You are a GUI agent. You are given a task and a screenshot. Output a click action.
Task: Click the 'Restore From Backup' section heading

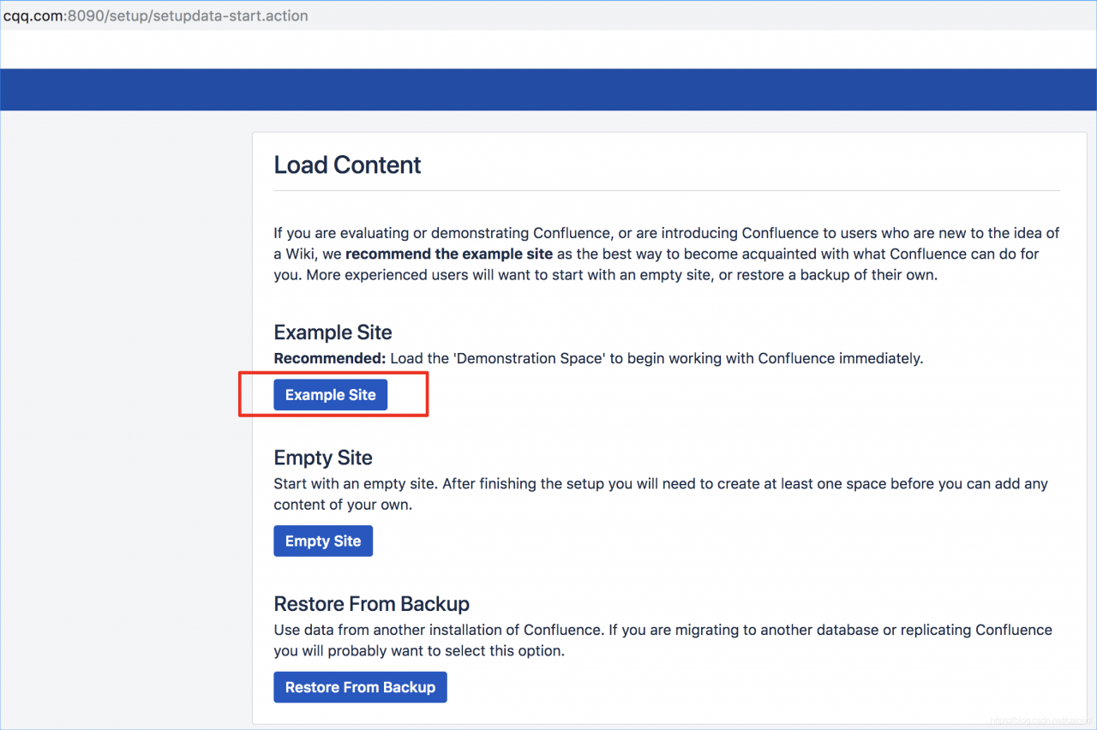(371, 603)
